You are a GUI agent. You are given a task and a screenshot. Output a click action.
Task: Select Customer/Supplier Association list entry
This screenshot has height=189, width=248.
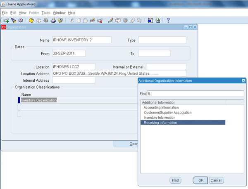point(183,113)
